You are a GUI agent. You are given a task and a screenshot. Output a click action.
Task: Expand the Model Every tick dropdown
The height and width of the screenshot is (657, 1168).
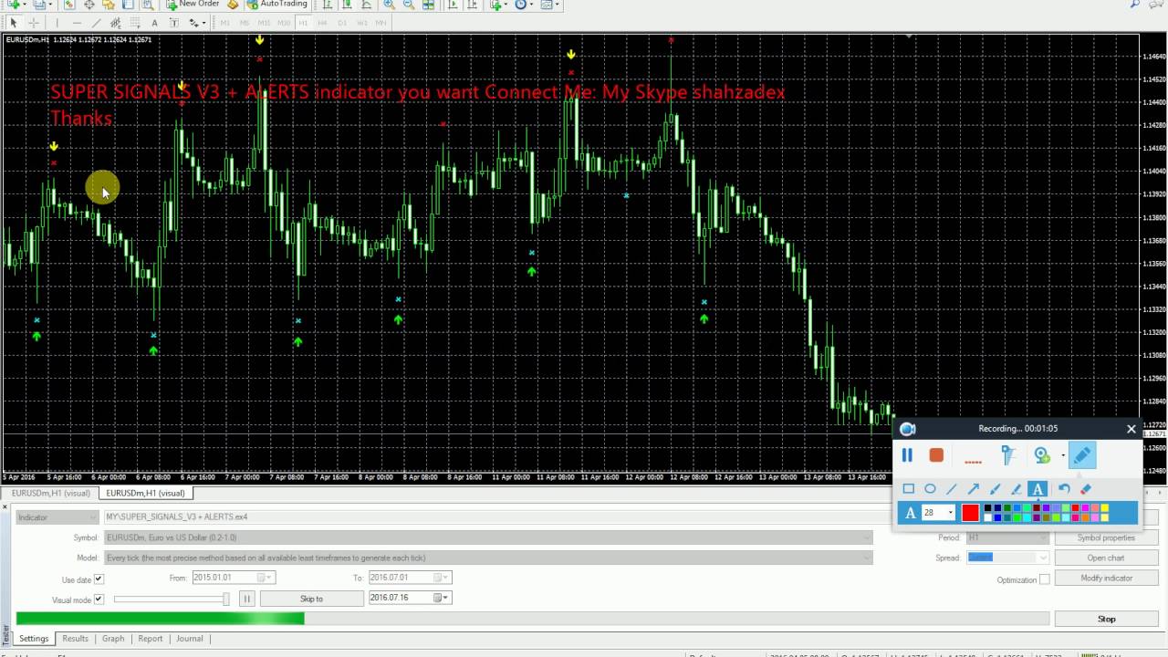click(488, 558)
